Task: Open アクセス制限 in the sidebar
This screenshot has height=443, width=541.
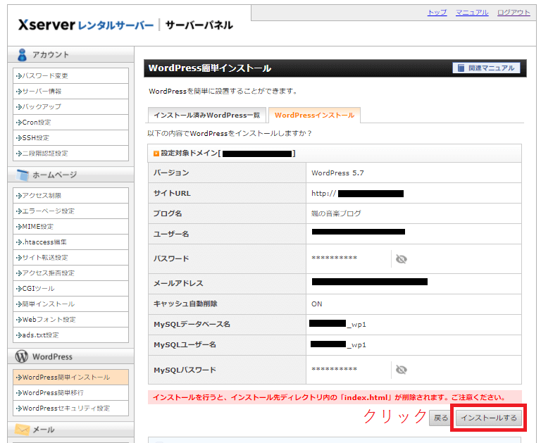Action: point(70,196)
